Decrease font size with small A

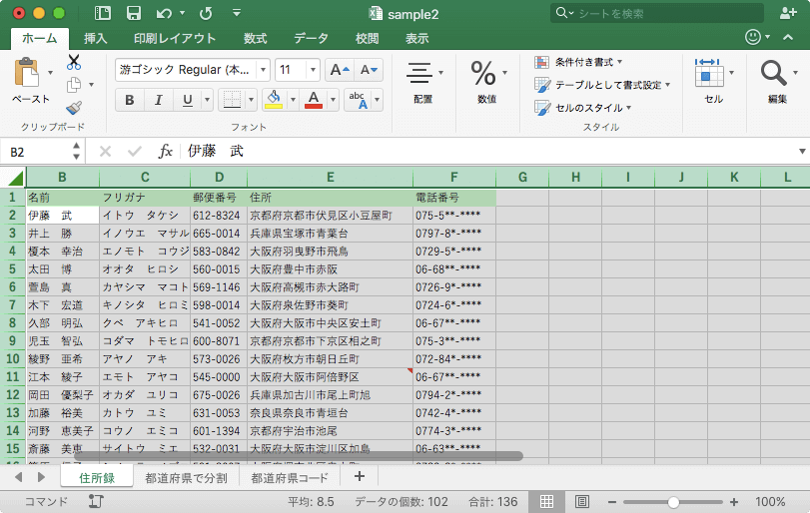pos(369,70)
